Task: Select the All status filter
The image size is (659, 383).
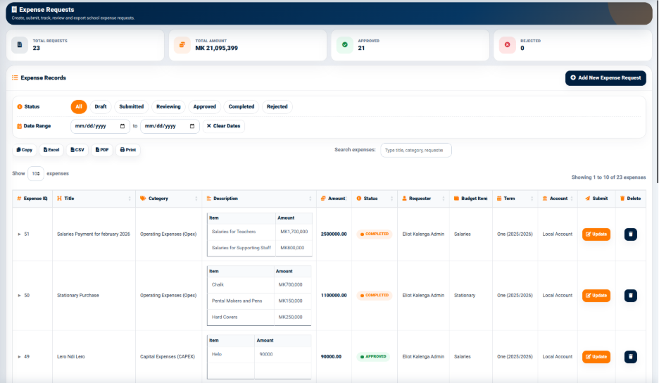Action: [79, 107]
